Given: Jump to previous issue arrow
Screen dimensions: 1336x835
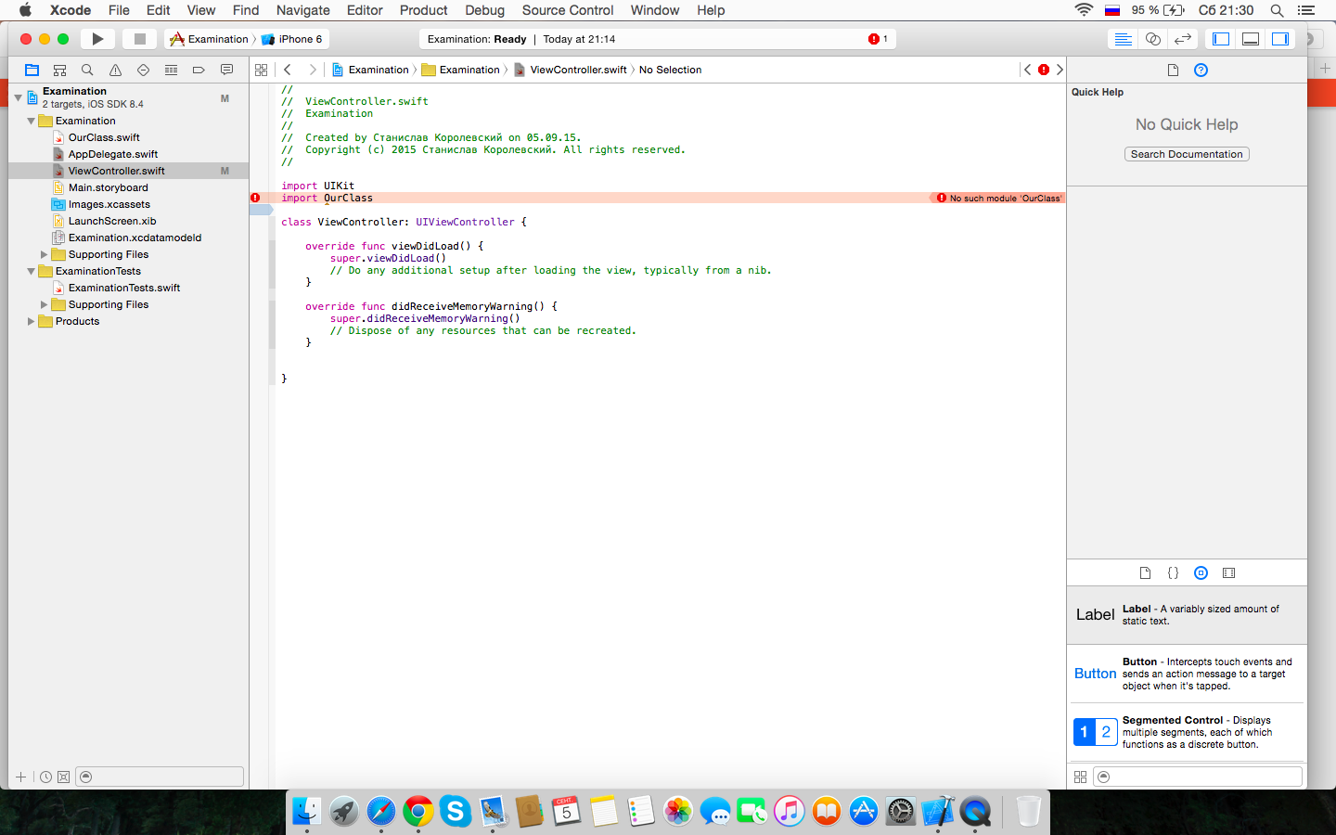Looking at the screenshot, I should pos(1027,70).
